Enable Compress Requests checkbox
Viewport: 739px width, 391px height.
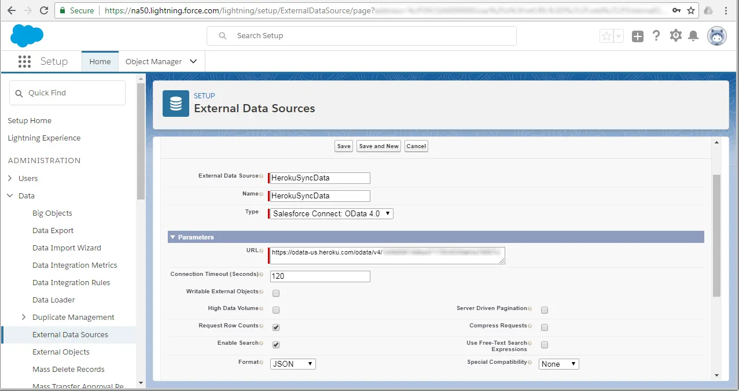pyautogui.click(x=545, y=327)
